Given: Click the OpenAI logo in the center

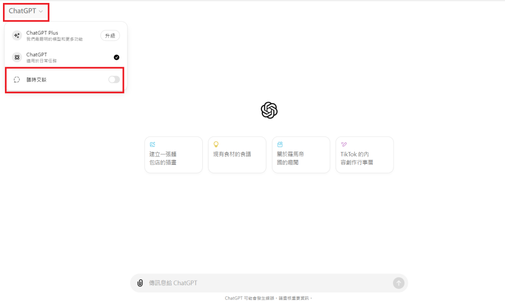Looking at the screenshot, I should click(269, 110).
